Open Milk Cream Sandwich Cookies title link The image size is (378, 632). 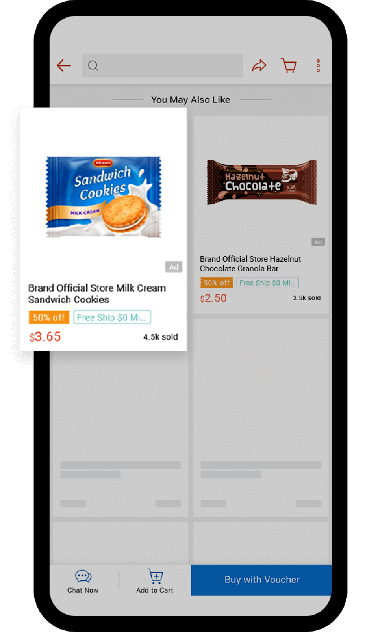[x=97, y=294]
